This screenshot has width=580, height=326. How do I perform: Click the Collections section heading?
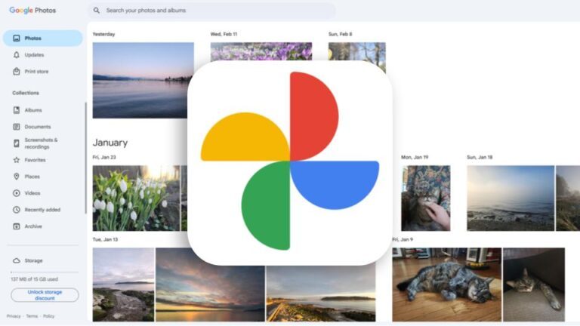[26, 93]
